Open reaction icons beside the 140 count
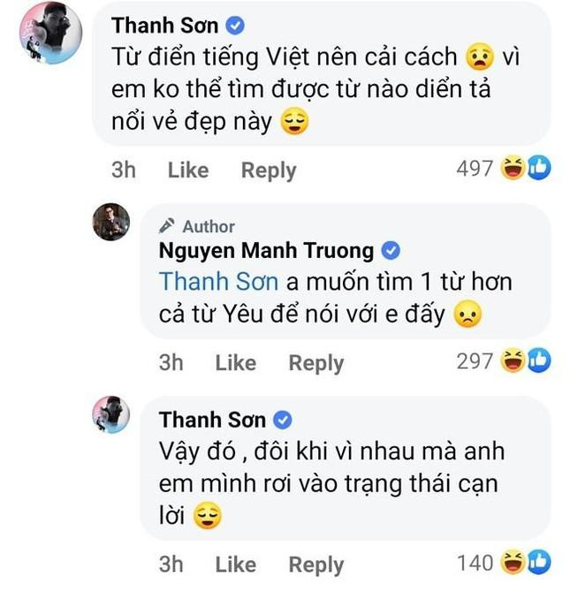This screenshot has width=570, height=592. (x=526, y=562)
